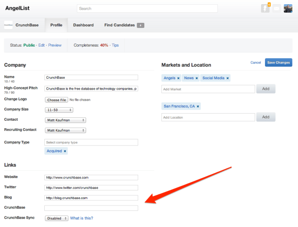Open the lightning bolt notifications icon
This screenshot has height=227, width=298.
point(265,8)
